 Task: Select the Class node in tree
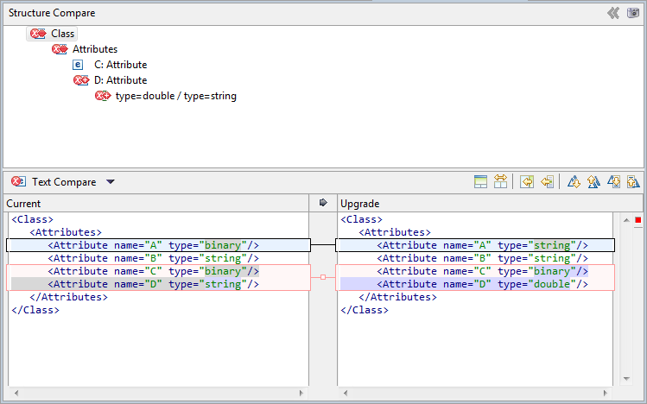(62, 34)
